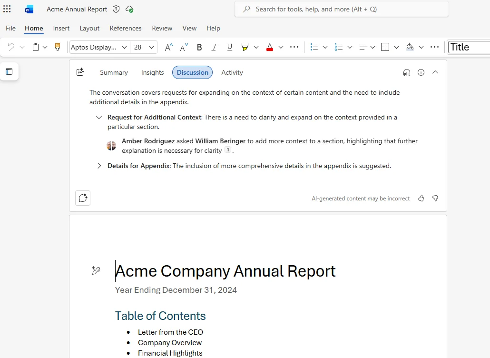Viewport: 490px width, 358px height.
Task: Select the Format Painter icon
Action: [x=58, y=47]
